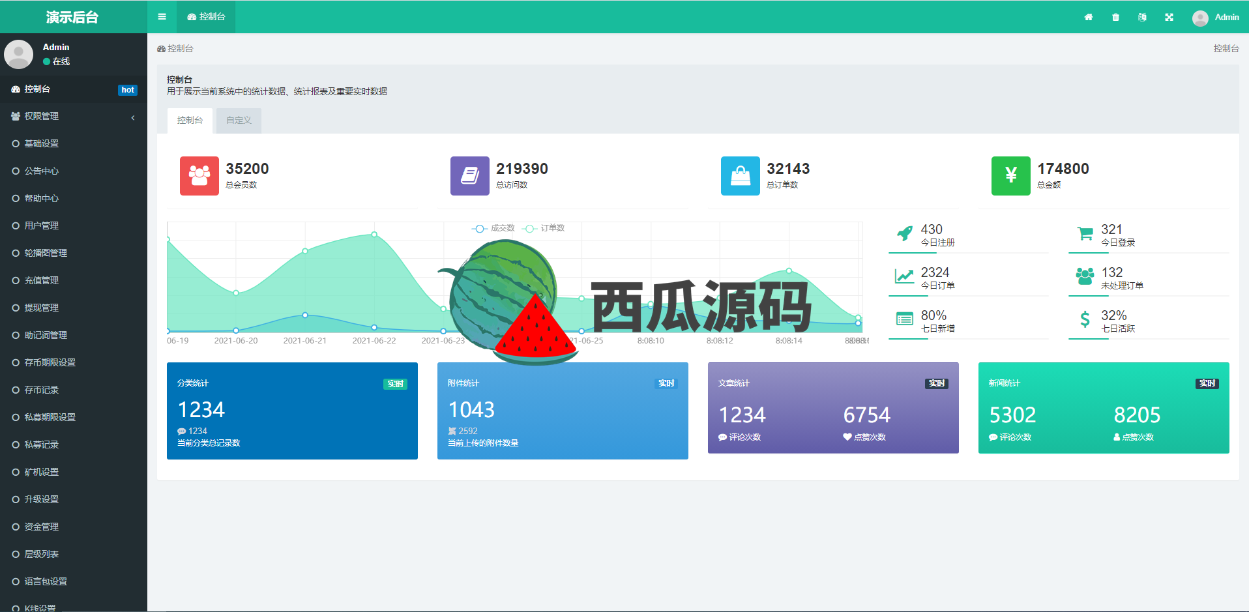The height and width of the screenshot is (612, 1249).
Task: Open language switch icon in header
Action: pyautogui.click(x=1142, y=18)
